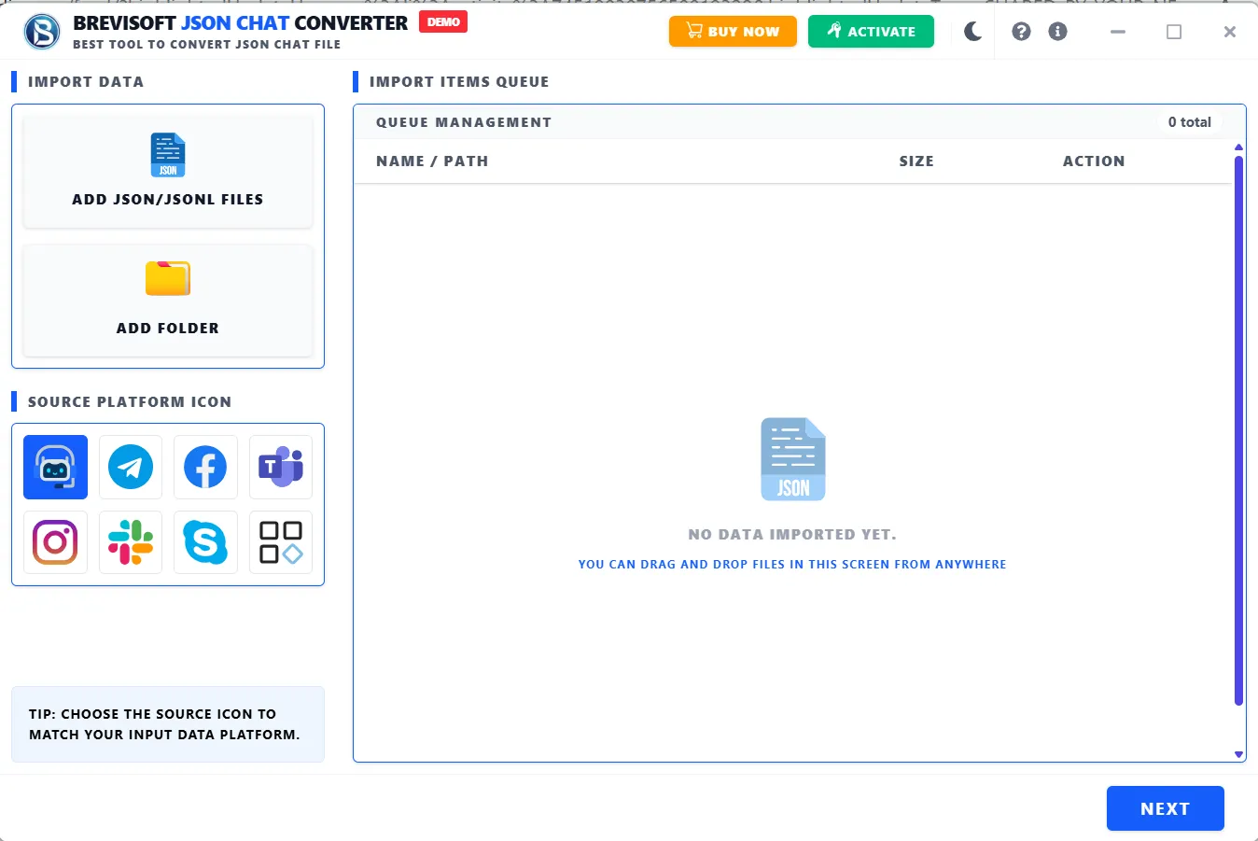1258x841 pixels.
Task: Select the other platforms icon
Action: coord(281,542)
